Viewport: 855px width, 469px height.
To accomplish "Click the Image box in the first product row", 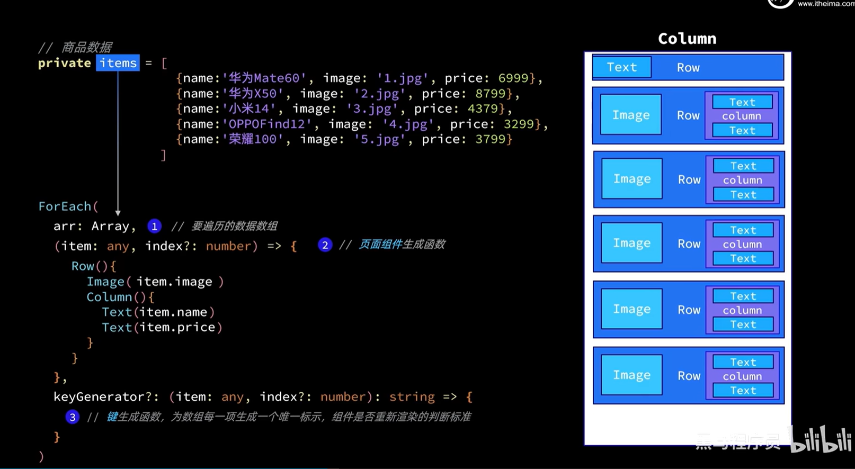I will (630, 115).
